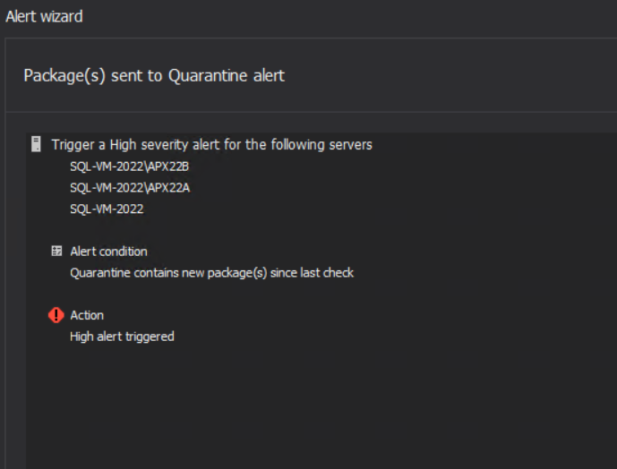
Task: Click the server icon beside Trigger heading
Action: point(36,144)
